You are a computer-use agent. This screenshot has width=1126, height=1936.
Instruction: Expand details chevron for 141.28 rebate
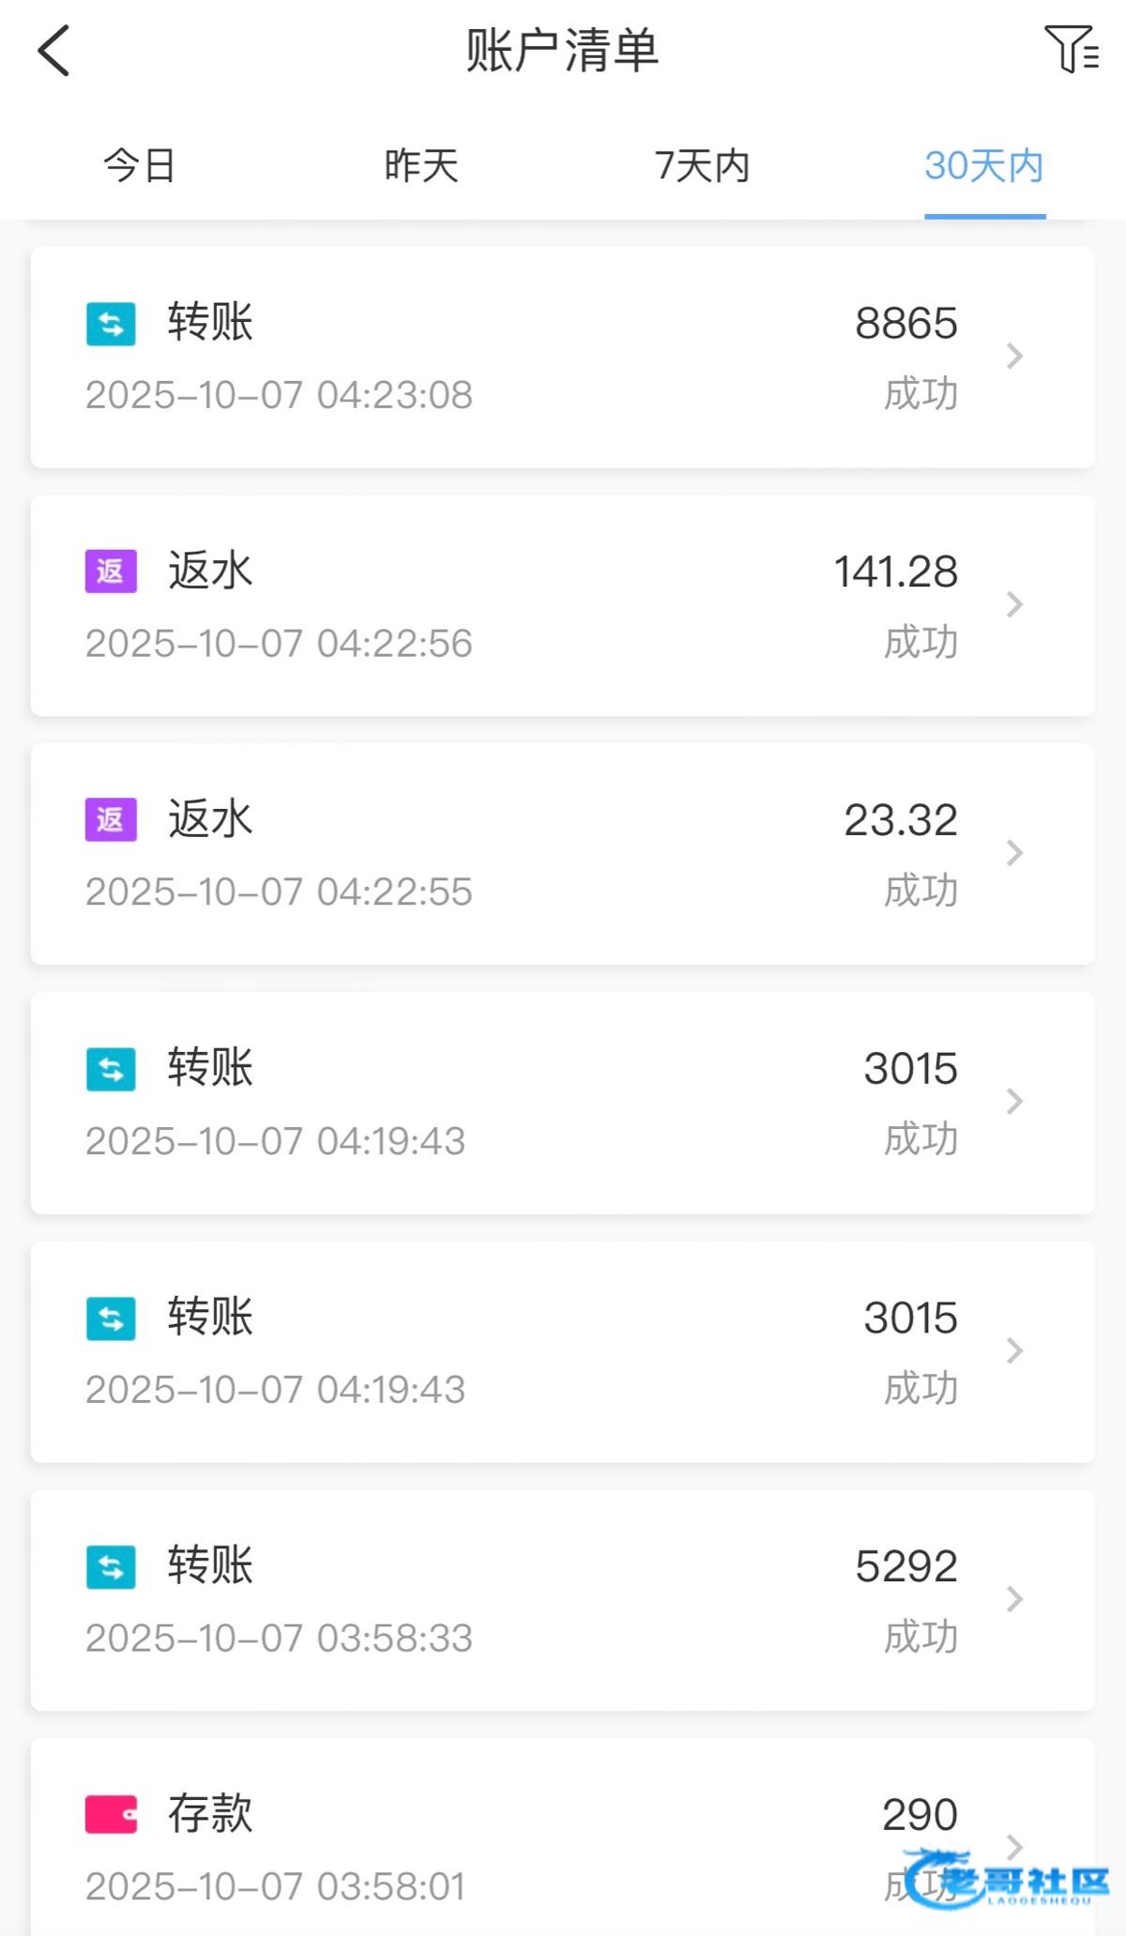coord(1014,604)
